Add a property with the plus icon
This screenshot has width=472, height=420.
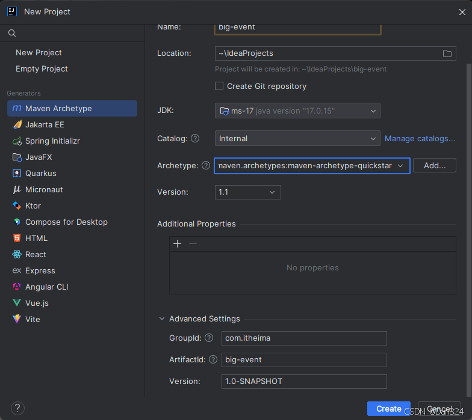pyautogui.click(x=177, y=244)
